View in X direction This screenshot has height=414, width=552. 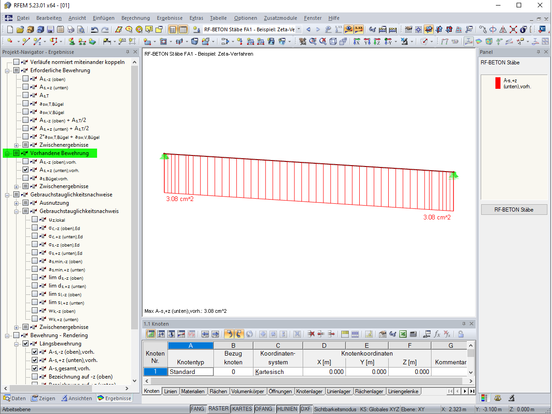(x=357, y=41)
